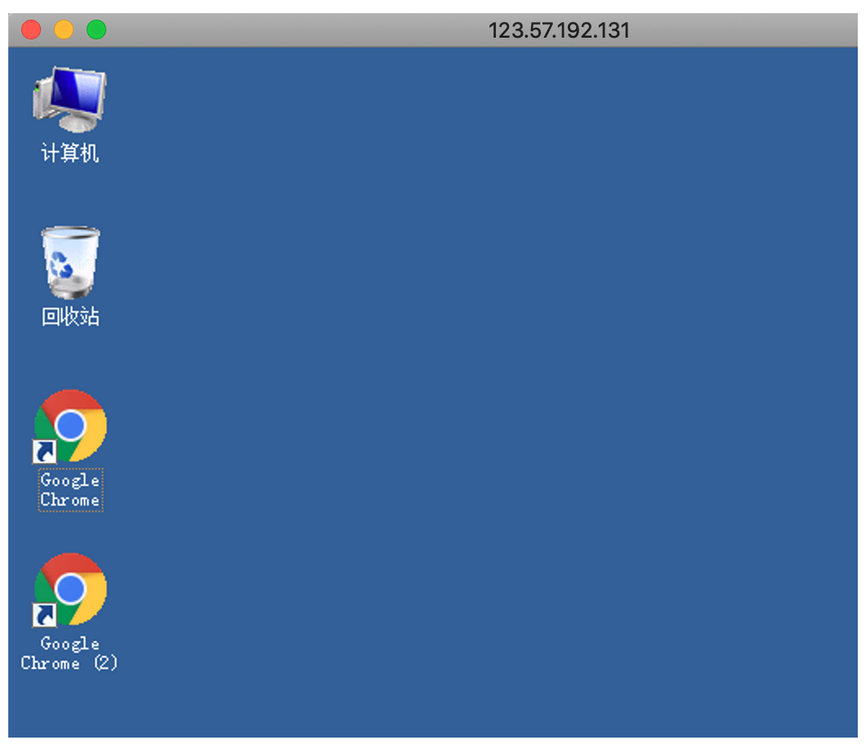Maximize the remote window with green button

[96, 30]
